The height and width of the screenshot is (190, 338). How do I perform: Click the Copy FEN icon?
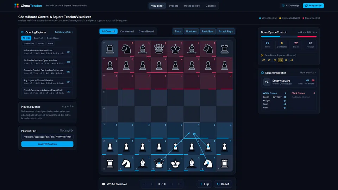click(x=61, y=131)
